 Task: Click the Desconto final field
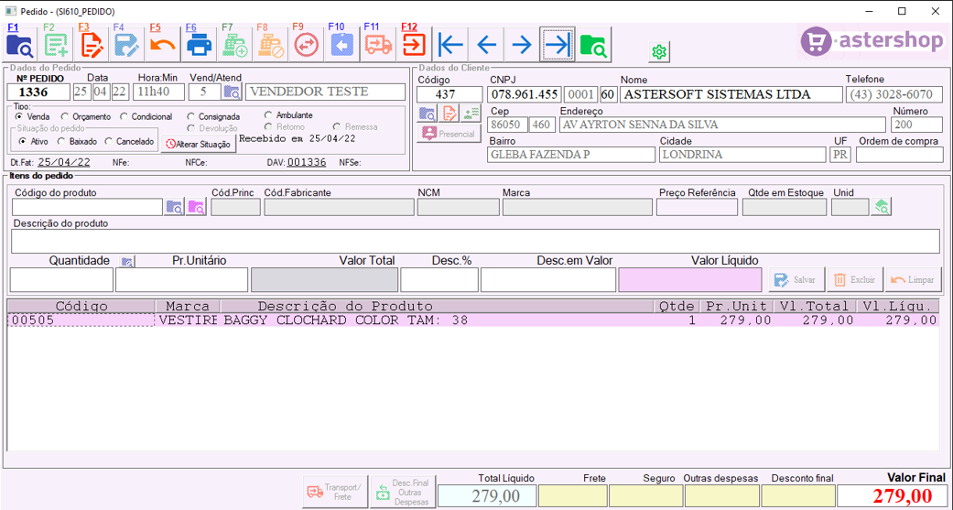pos(797,495)
